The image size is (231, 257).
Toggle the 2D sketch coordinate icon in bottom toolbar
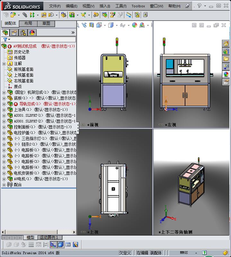click(53, 245)
